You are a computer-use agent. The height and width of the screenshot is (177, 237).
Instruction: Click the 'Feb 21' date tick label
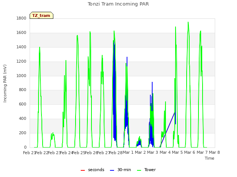[x=29, y=153]
